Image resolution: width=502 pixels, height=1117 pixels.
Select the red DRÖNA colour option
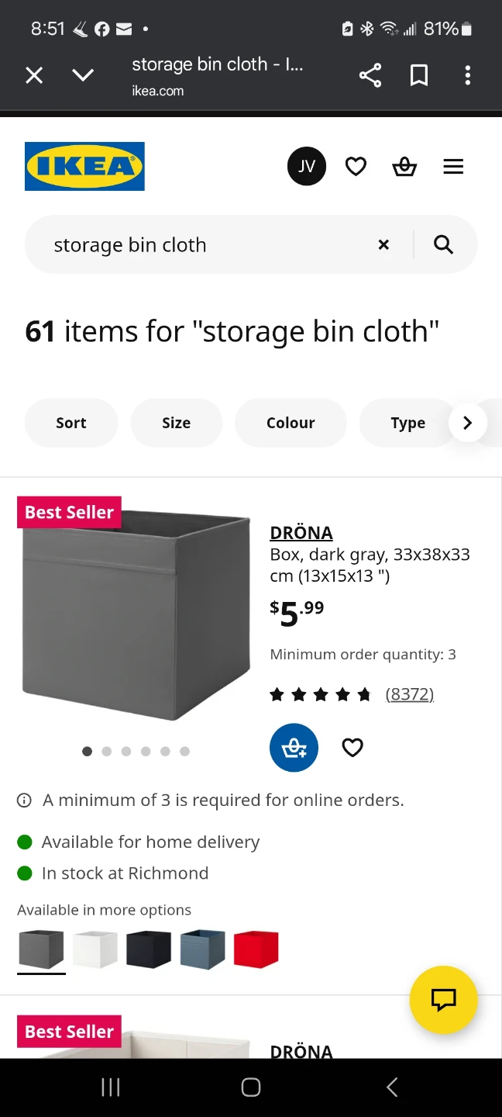[x=256, y=949]
